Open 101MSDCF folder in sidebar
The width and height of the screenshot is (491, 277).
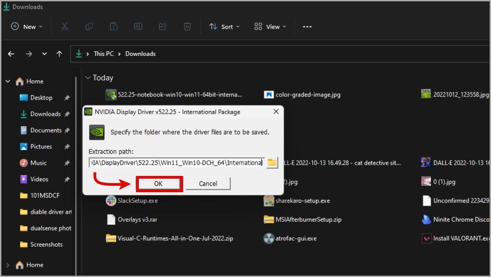44,195
